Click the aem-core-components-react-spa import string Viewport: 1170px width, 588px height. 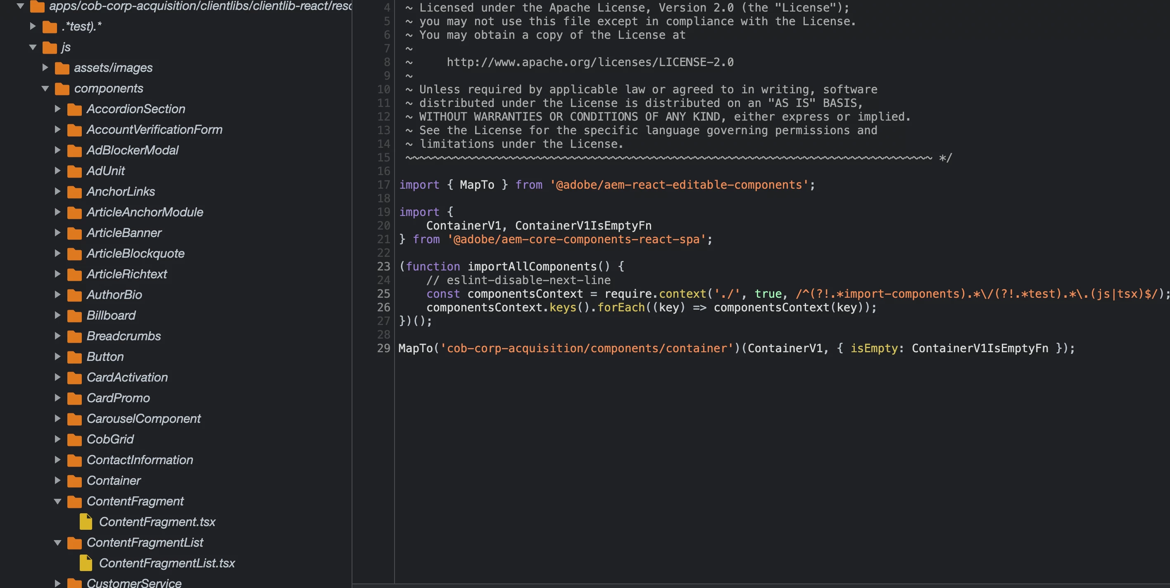coord(576,239)
